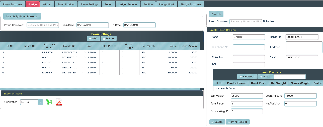Print the receipt with Print Receipt
The width and height of the screenshot is (323, 127).
click(237, 122)
